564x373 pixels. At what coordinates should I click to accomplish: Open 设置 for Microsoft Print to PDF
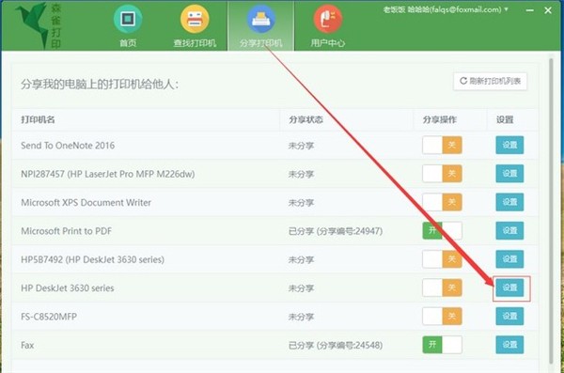(509, 230)
